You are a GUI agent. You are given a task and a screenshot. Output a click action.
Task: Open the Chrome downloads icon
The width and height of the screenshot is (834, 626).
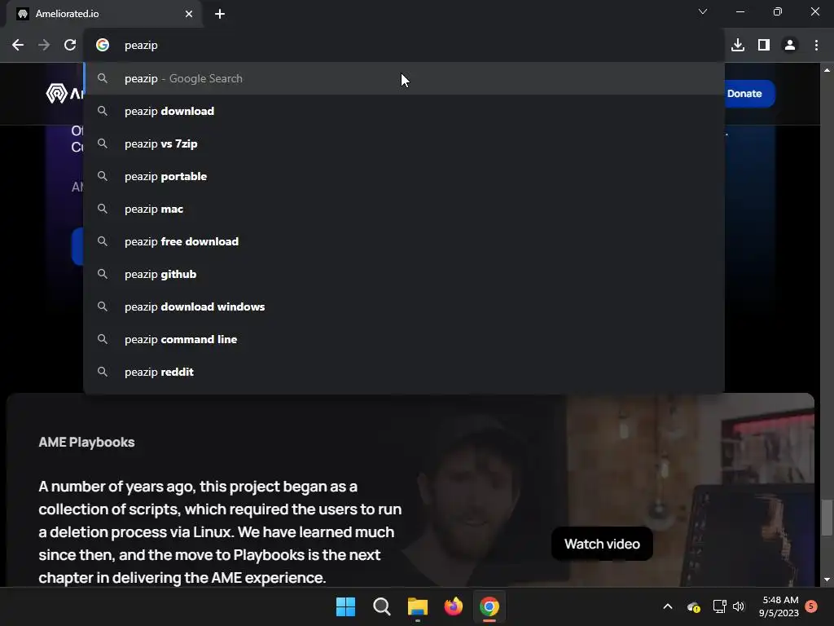[x=738, y=46]
